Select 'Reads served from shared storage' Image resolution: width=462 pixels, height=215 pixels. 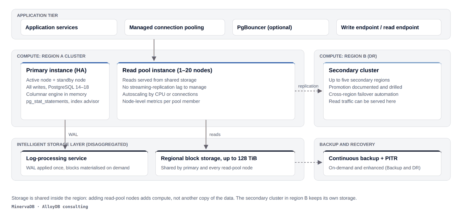(159, 80)
